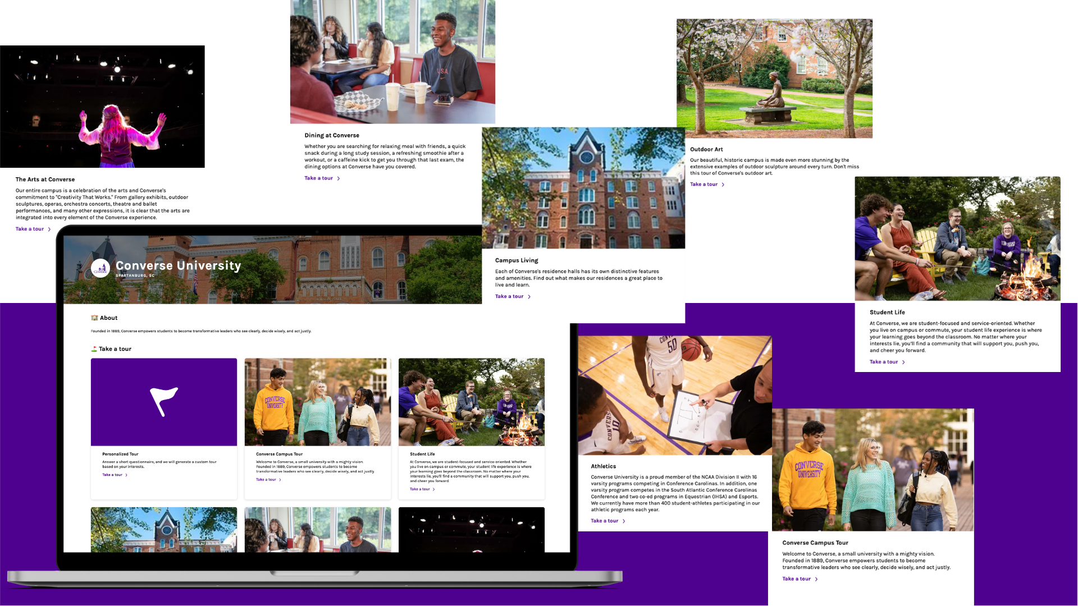This screenshot has height=606, width=1078.
Task: Click the laptop Converse Campus Tour photo
Action: 318,402
